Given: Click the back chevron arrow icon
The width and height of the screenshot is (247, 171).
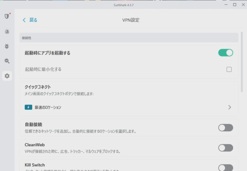Looking at the screenshot, I should [x=24, y=20].
